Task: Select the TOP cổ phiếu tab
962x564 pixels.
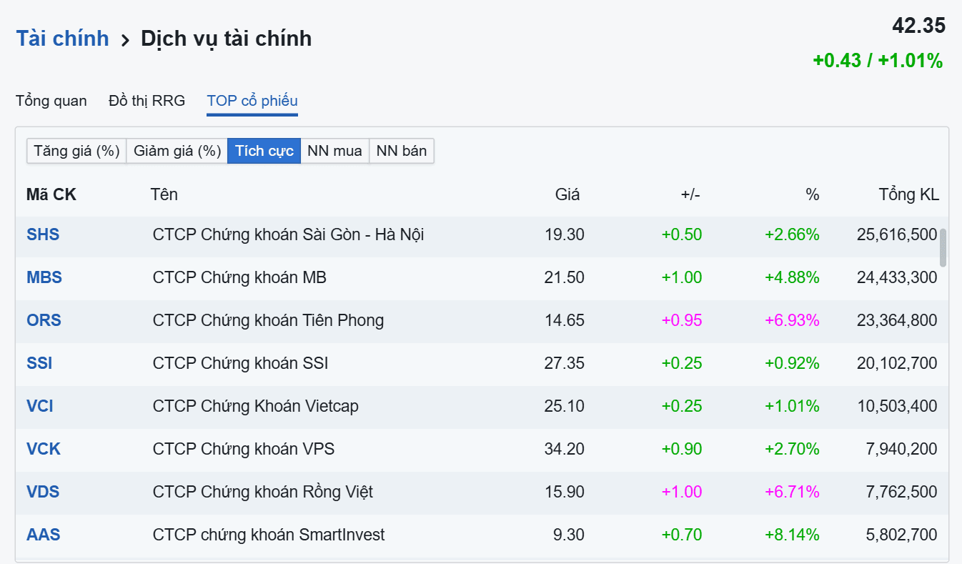Action: [x=252, y=101]
